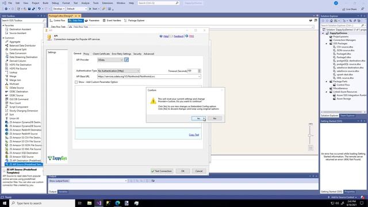Select OData Source in SSIS Toolbox
This screenshot has height=207, width=368.
coord(17,88)
